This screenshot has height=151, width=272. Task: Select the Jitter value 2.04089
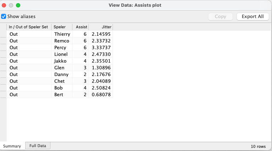101,81
